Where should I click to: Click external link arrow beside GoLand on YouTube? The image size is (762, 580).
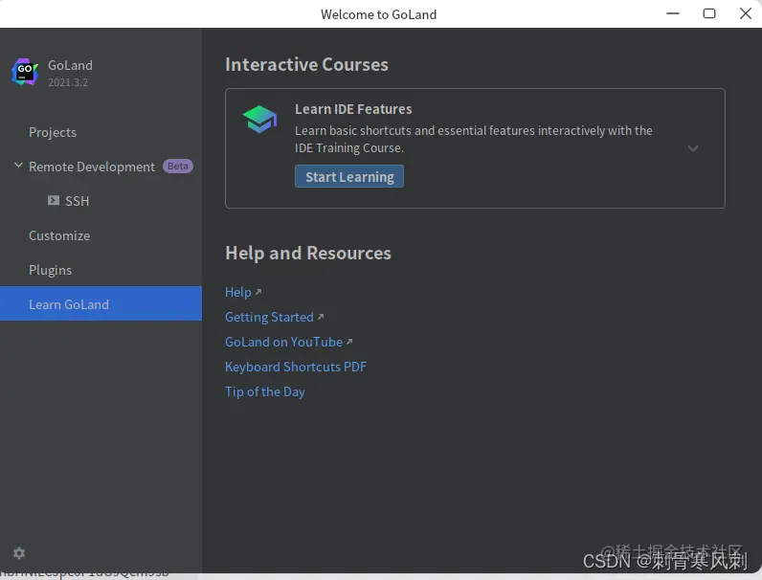(x=349, y=342)
